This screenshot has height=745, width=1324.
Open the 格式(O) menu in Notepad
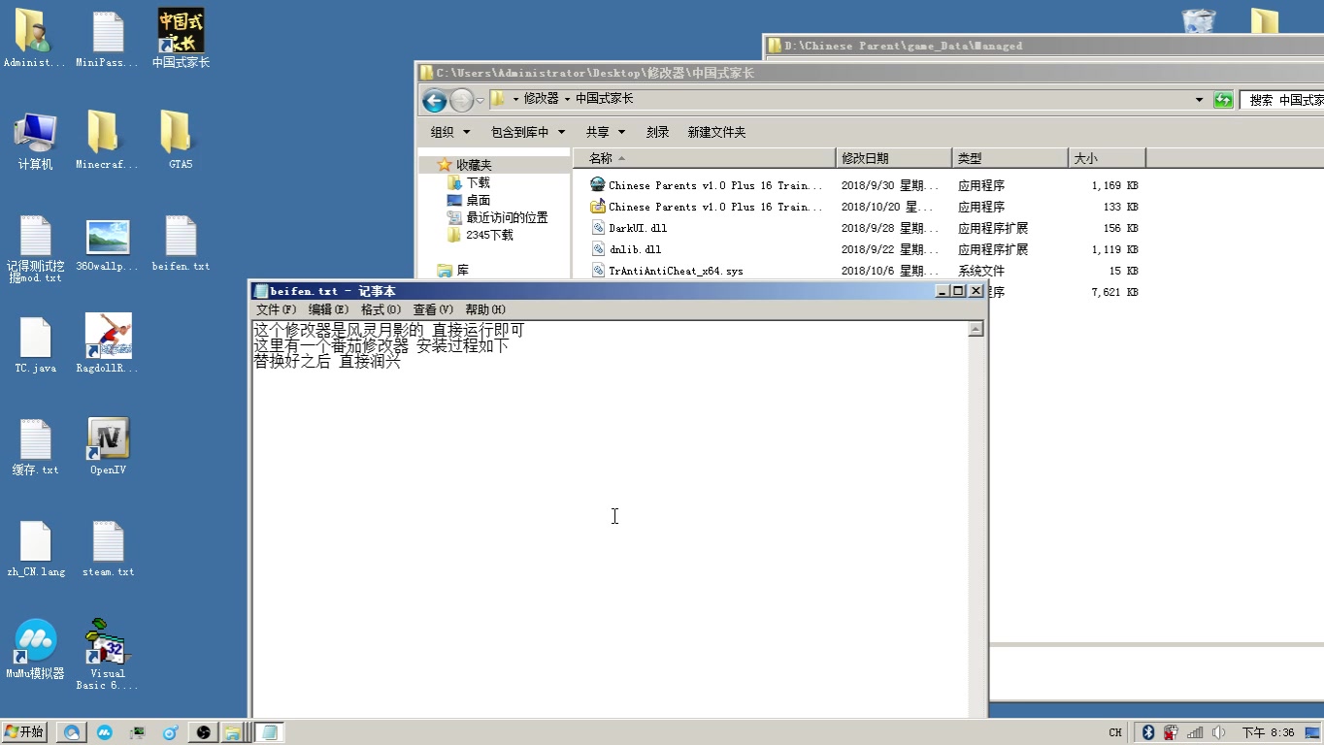coord(381,309)
